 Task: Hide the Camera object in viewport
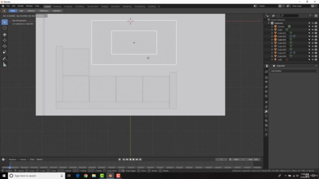(313, 26)
